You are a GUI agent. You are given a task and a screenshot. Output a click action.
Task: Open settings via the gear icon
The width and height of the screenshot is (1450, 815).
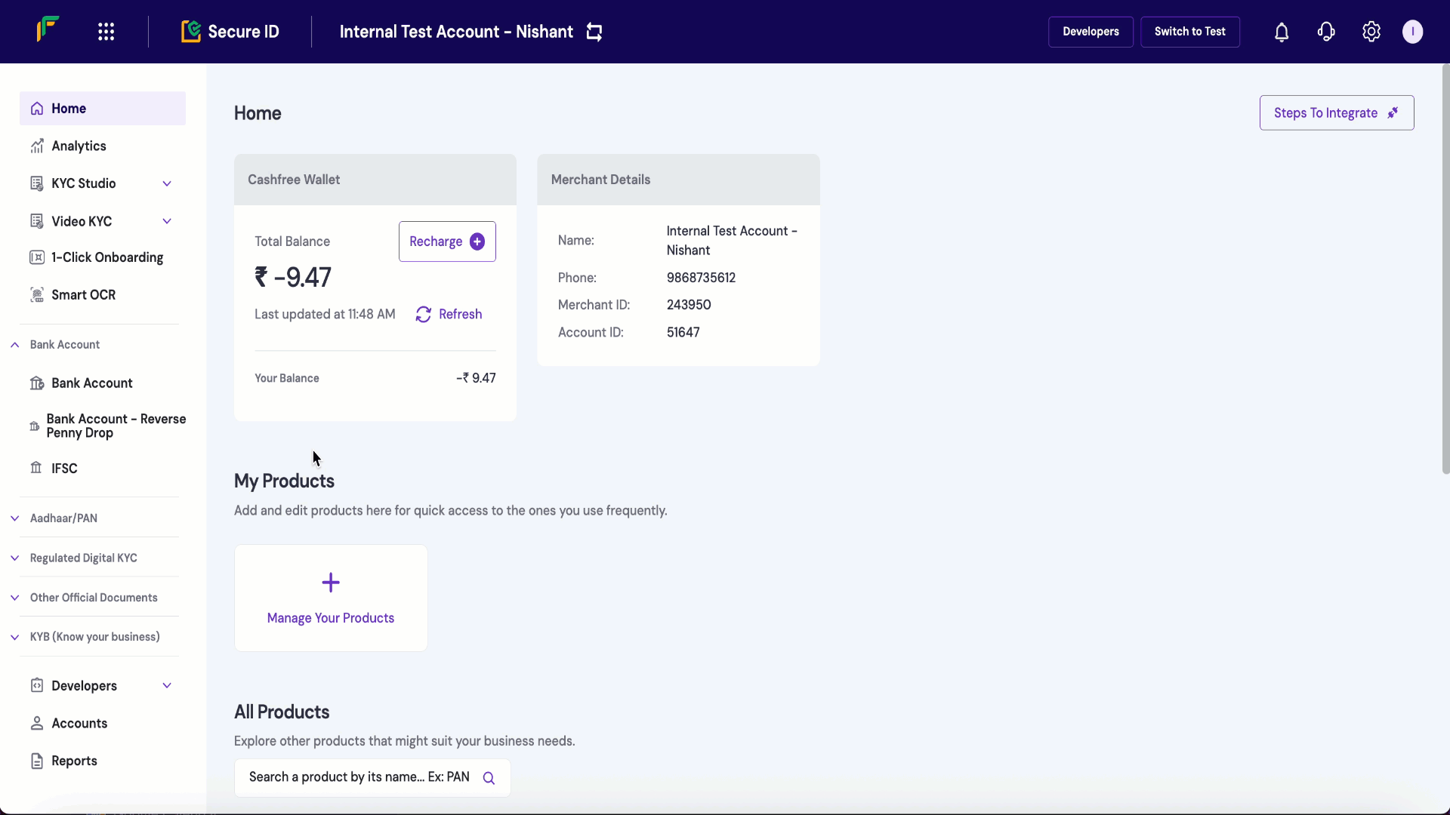[1371, 32]
